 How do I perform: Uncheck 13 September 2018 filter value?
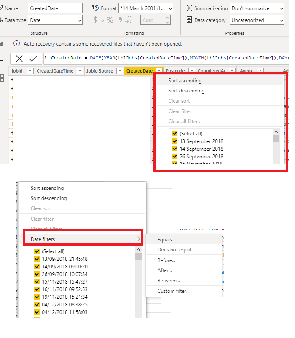174,141
